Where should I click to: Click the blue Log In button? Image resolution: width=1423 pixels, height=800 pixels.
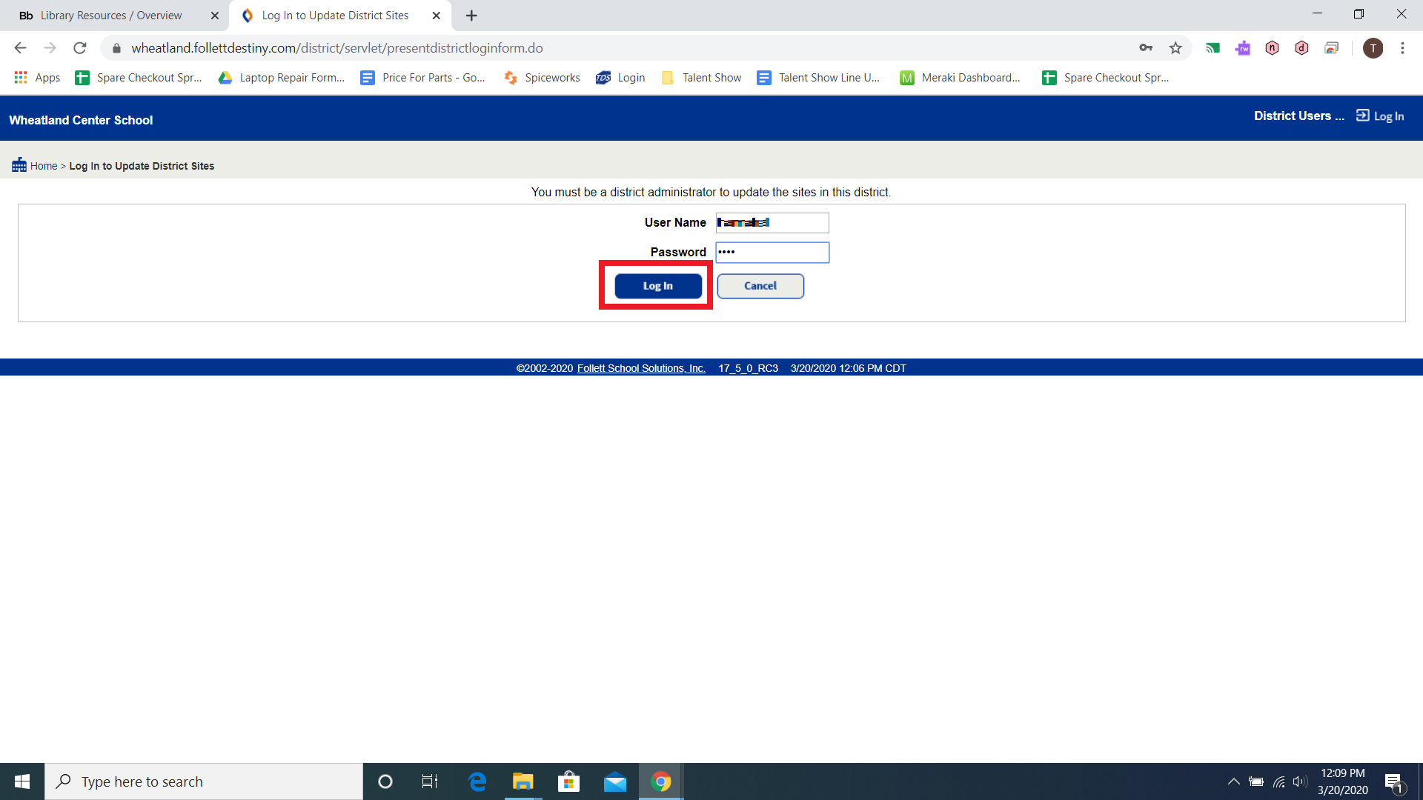pyautogui.click(x=657, y=286)
